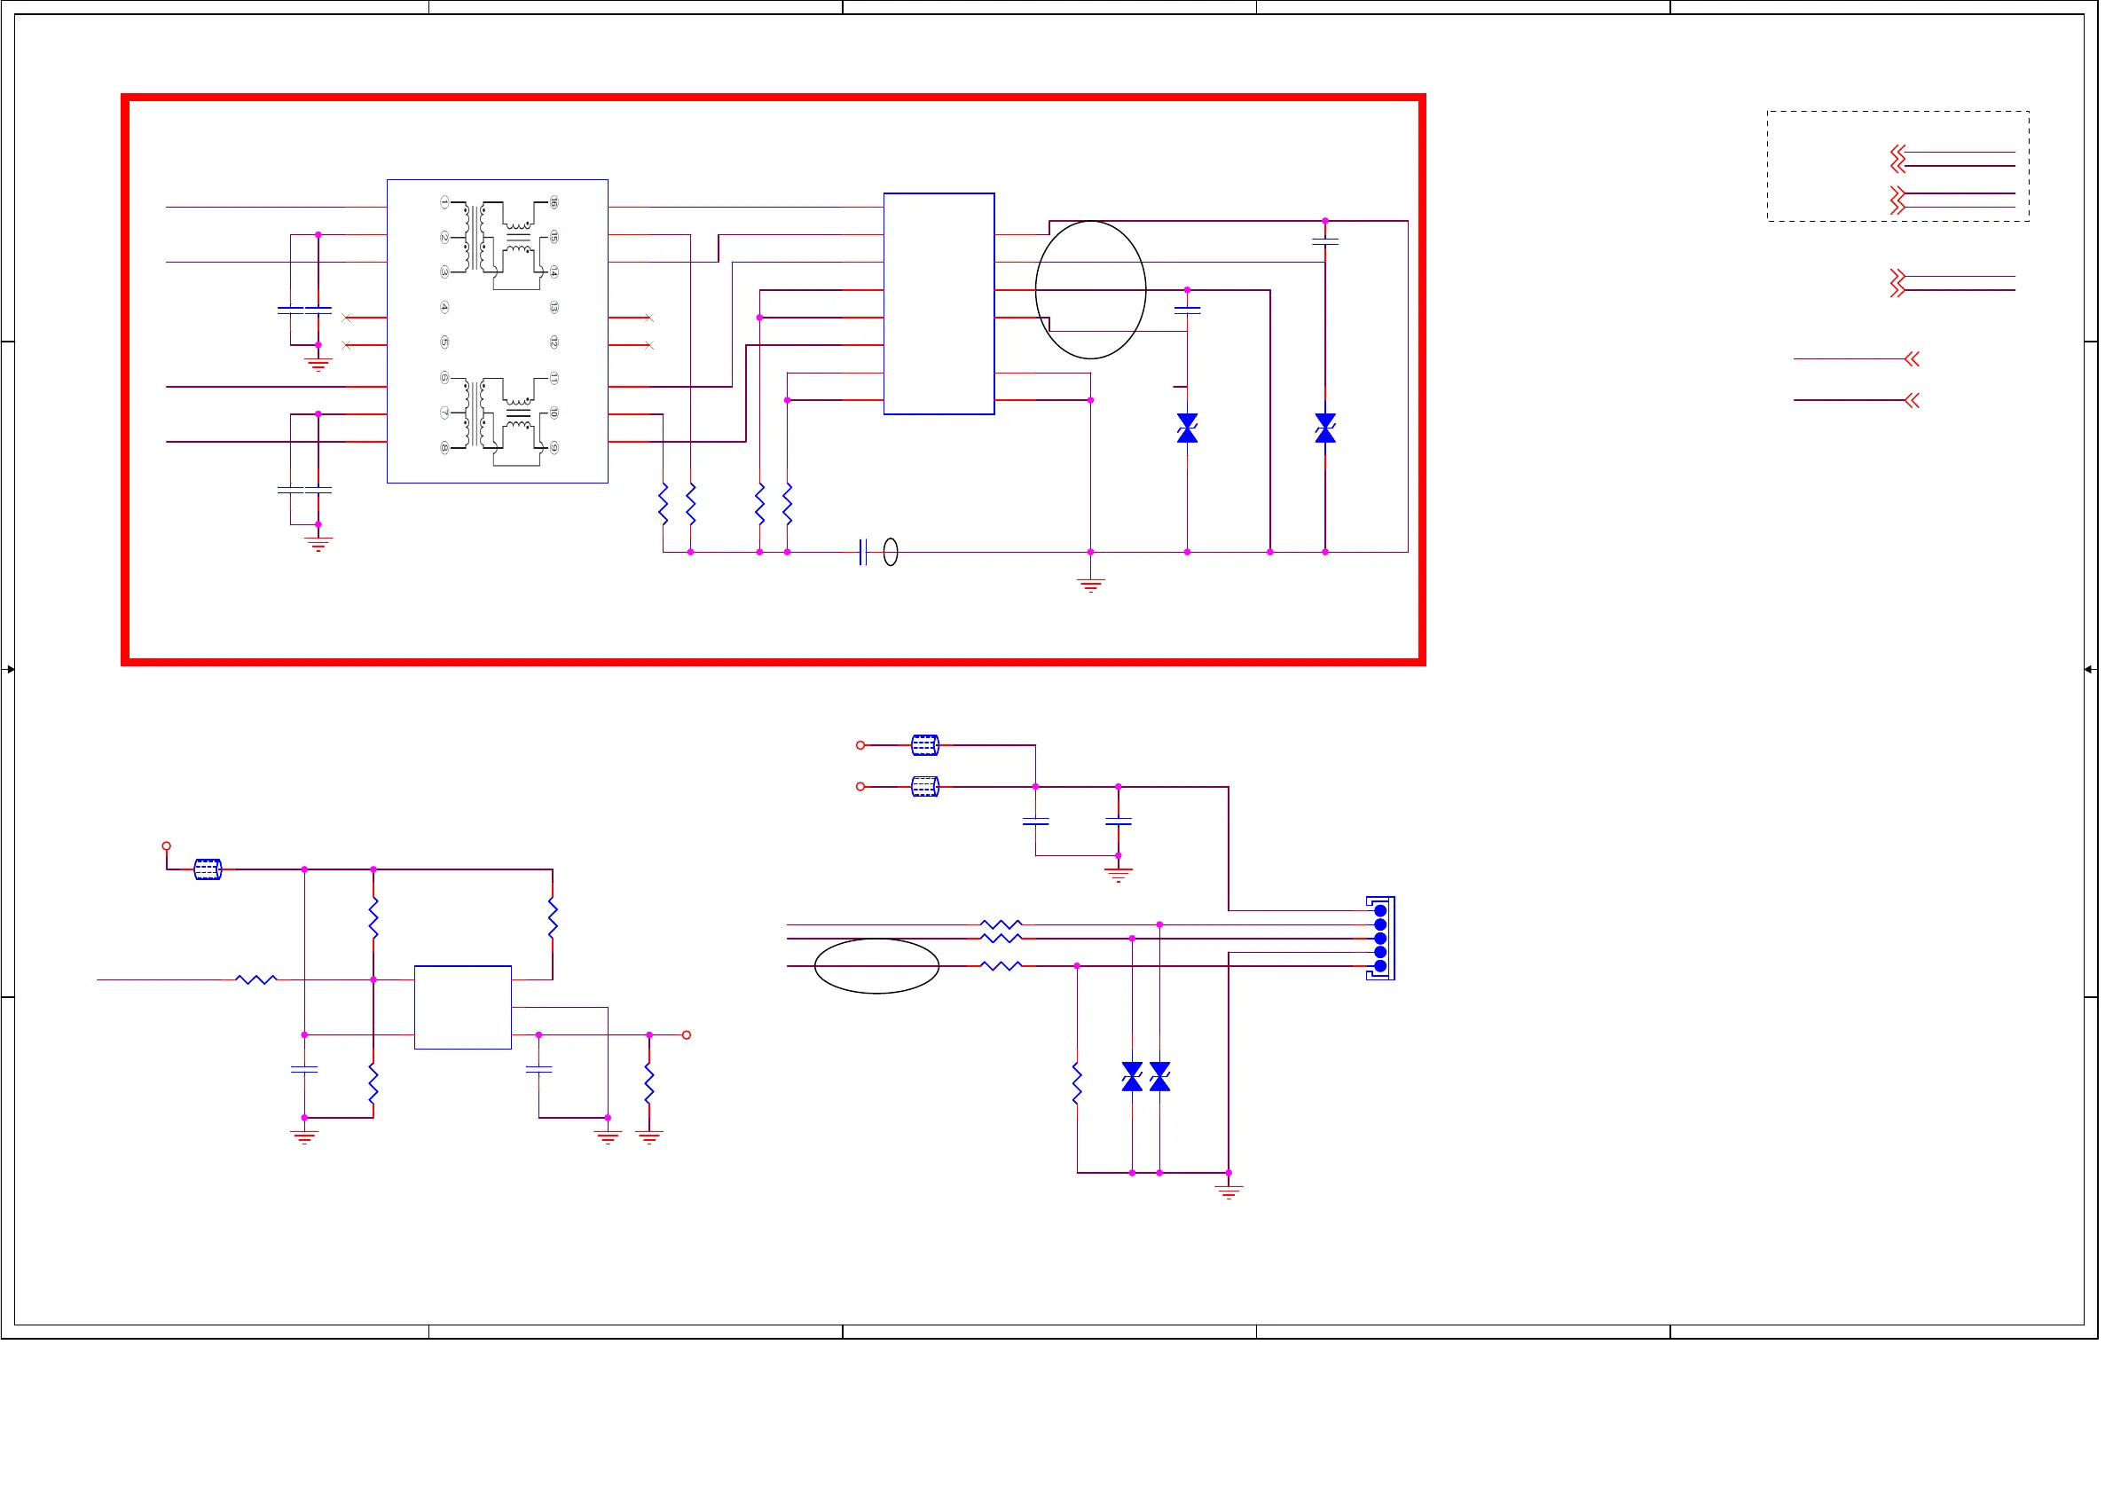Screen dimensions: 2113x1494
Task: Click pin 13 label of the transformer
Action: coord(554,307)
